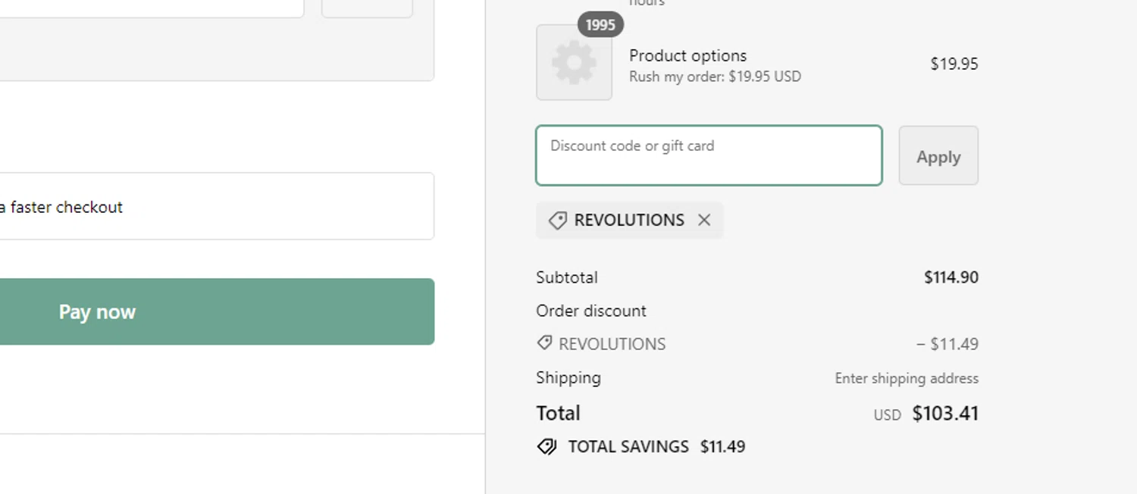Image resolution: width=1137 pixels, height=494 pixels.
Task: Click the $114.90 subtotal amount
Action: (x=951, y=277)
